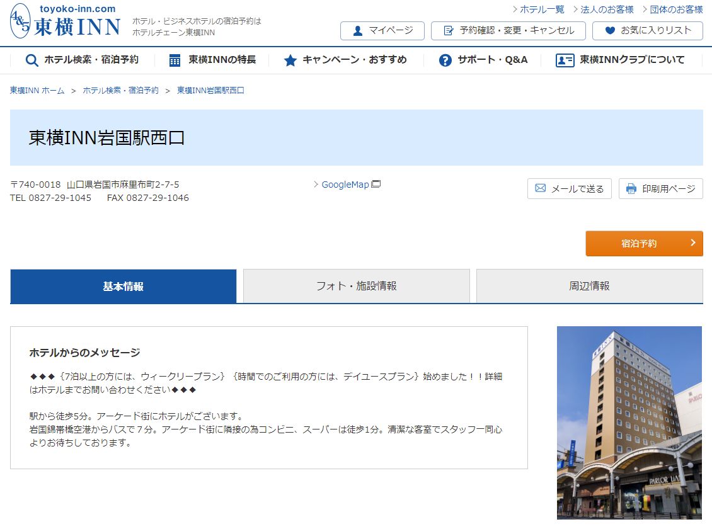Click the star icon for campaigns
This screenshot has width=712, height=529.
click(290, 60)
